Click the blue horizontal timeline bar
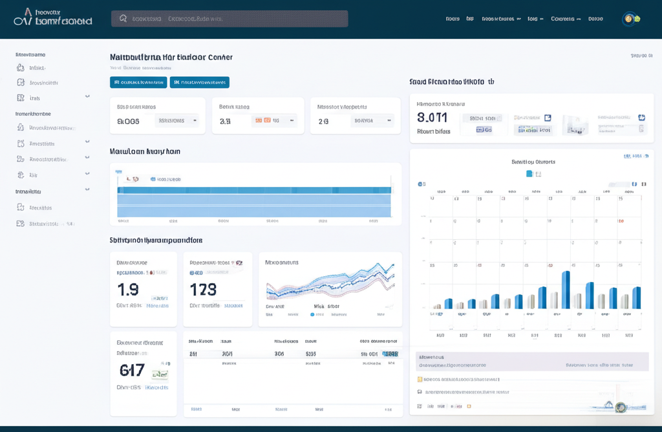Viewport: 662px width, 432px height. tap(254, 190)
